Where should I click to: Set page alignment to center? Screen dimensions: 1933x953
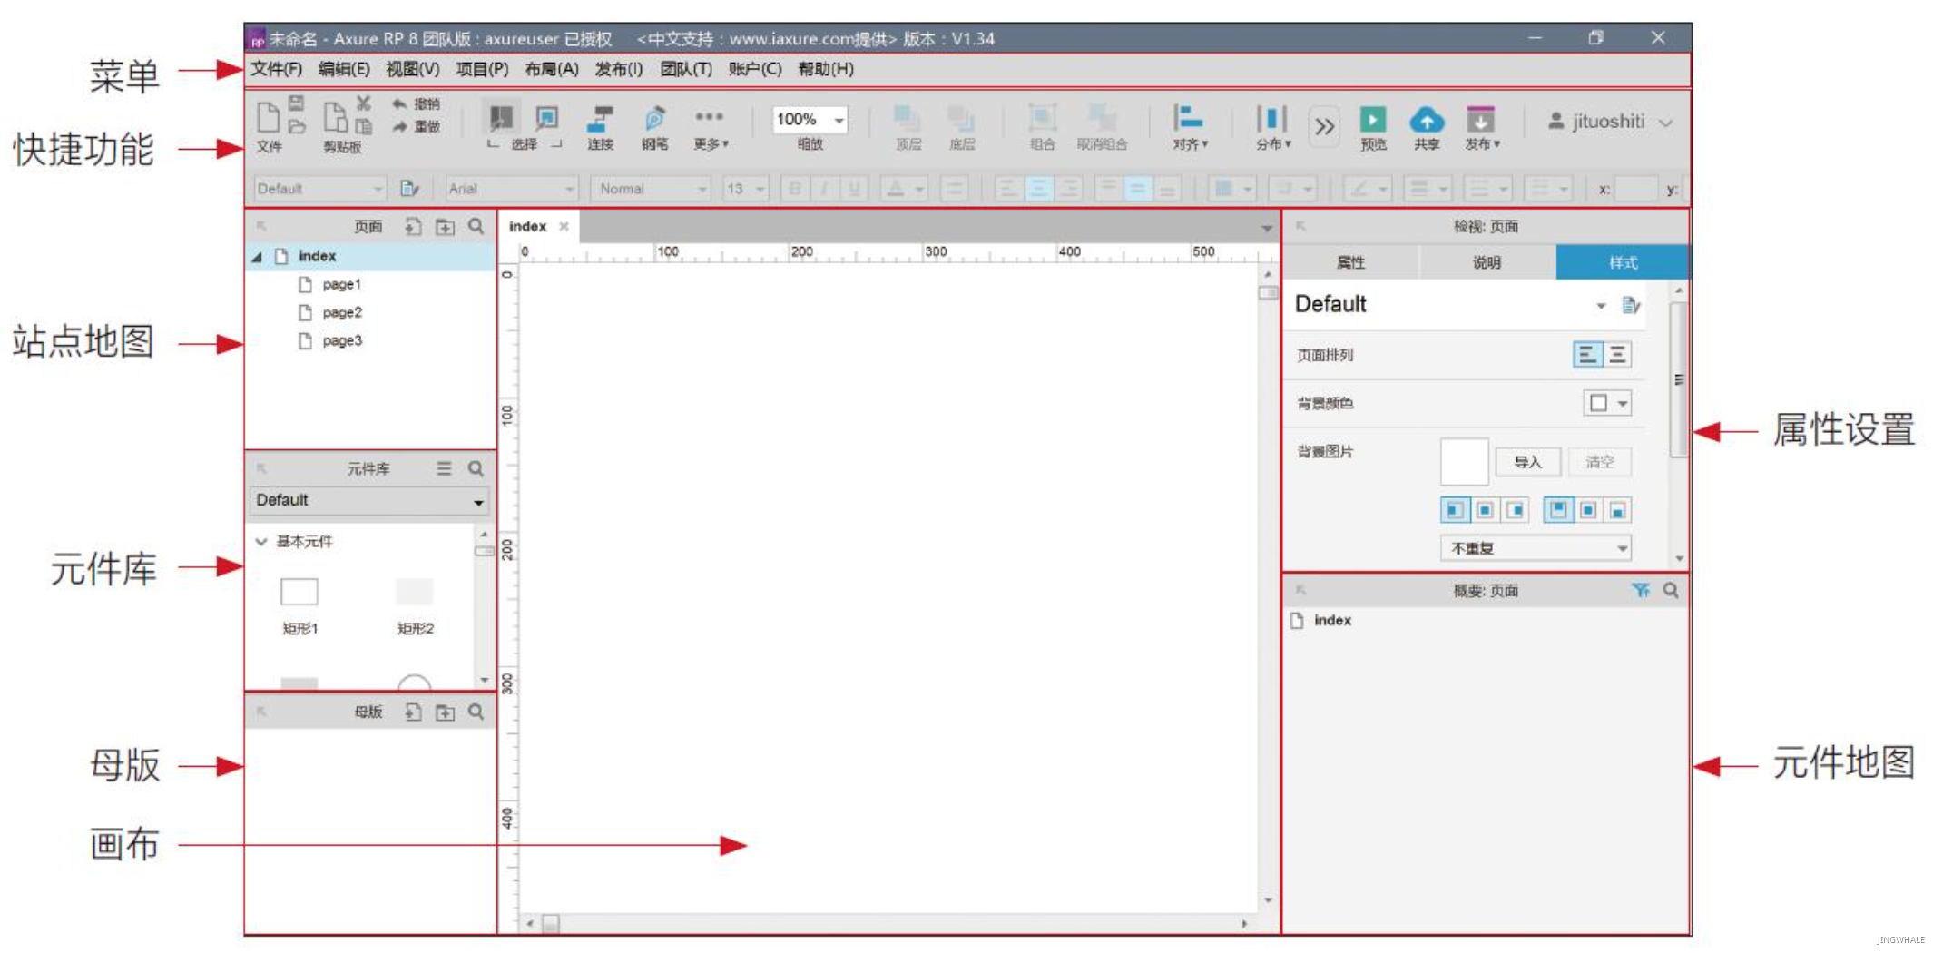coord(1617,355)
